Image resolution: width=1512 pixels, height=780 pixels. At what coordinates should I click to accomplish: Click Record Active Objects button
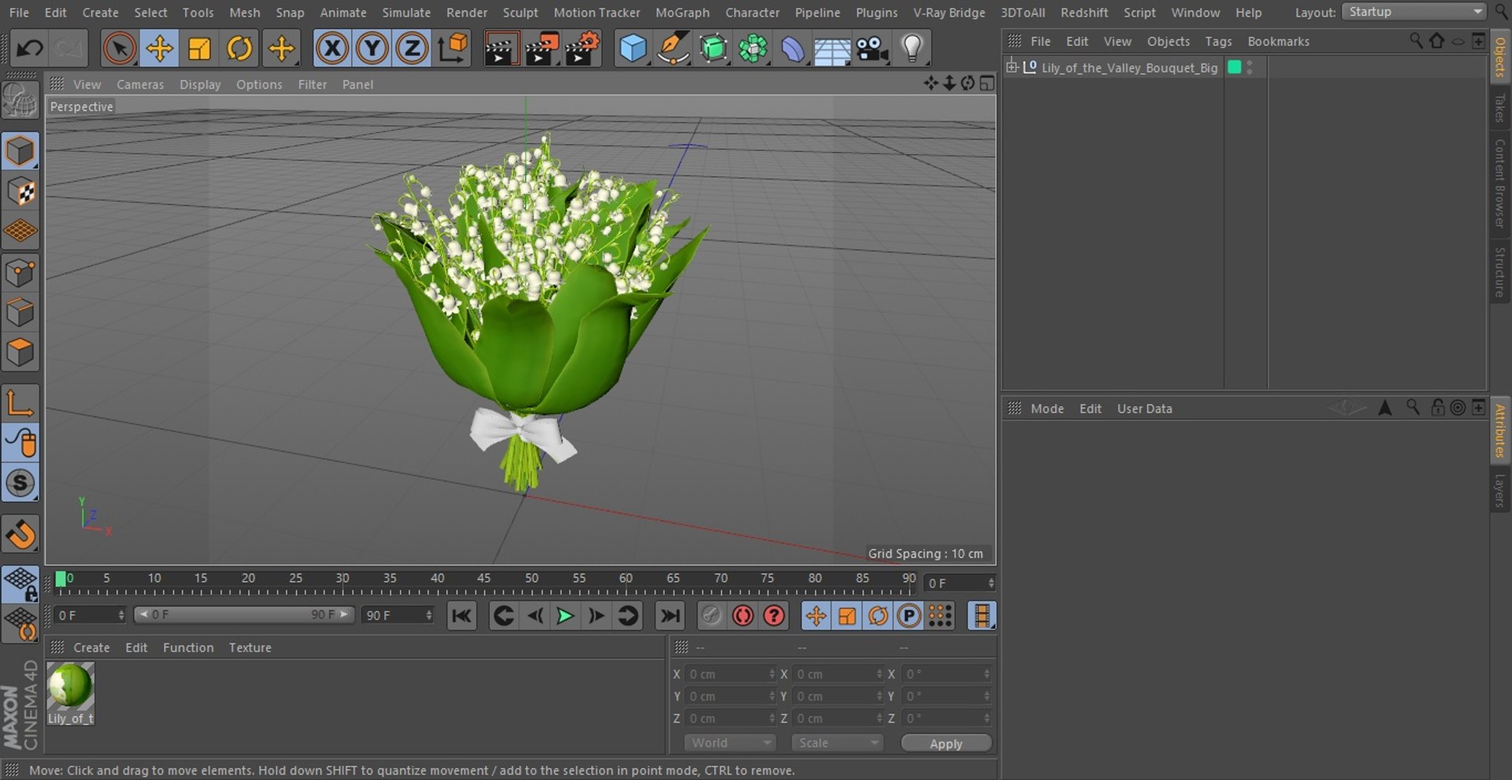point(711,615)
